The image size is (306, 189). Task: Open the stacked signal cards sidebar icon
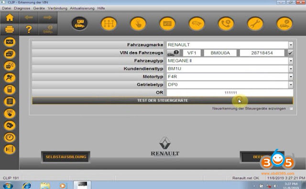point(10,54)
